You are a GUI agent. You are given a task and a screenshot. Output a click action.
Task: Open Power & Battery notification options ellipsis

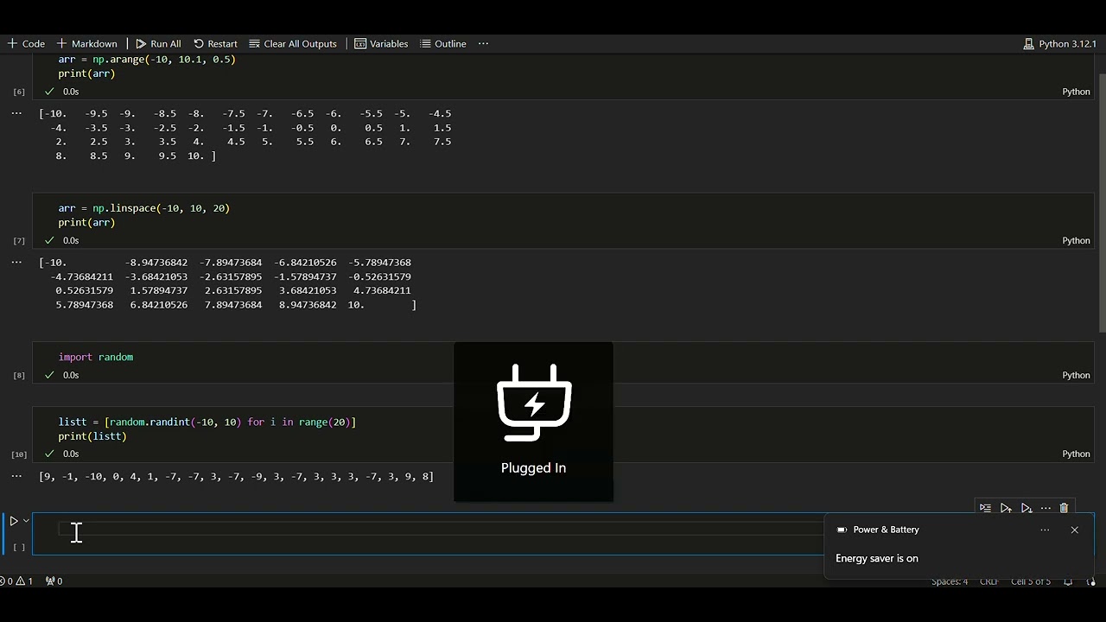click(x=1045, y=530)
